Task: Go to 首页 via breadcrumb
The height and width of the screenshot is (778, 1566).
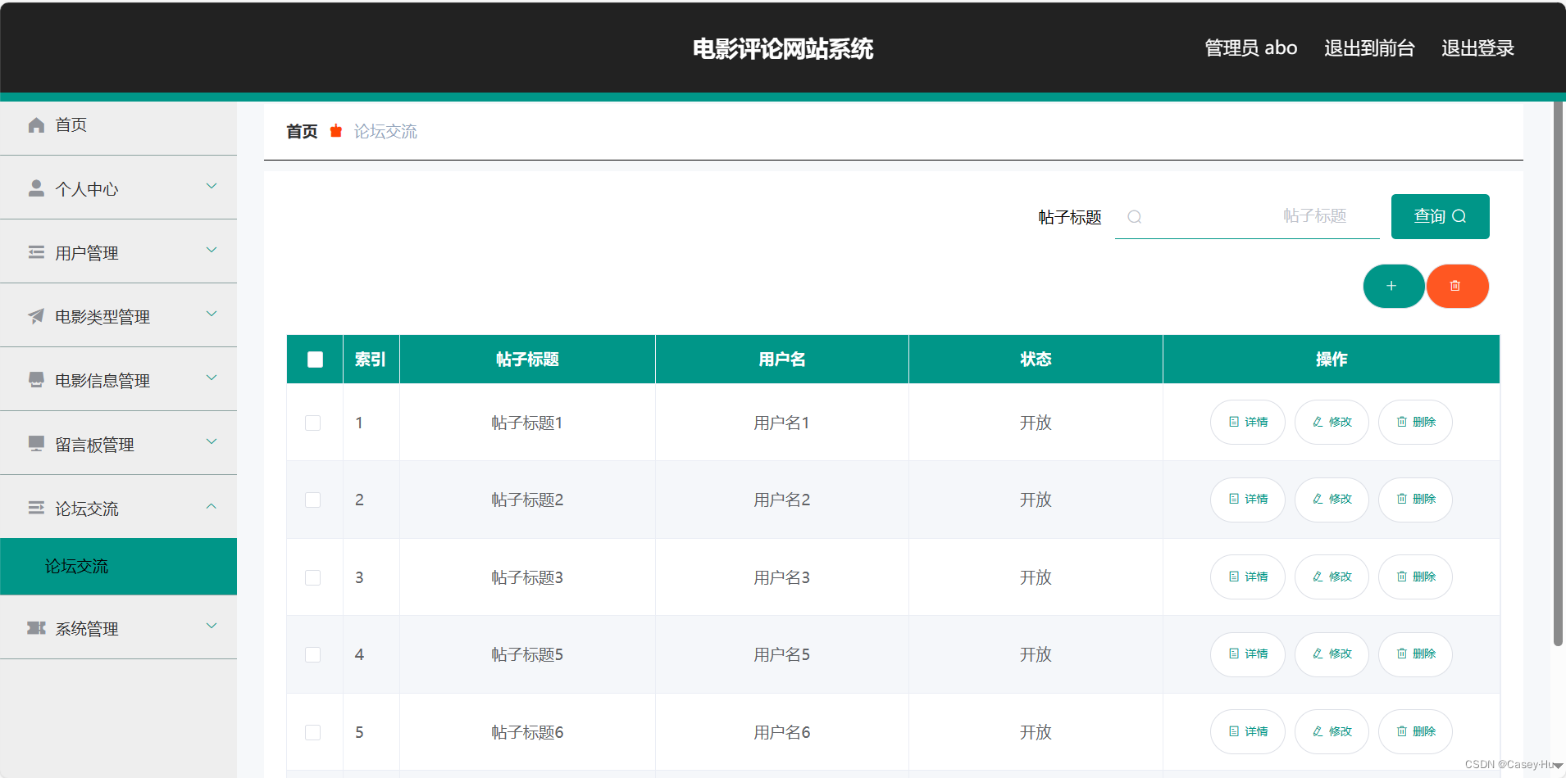Action: 302,131
